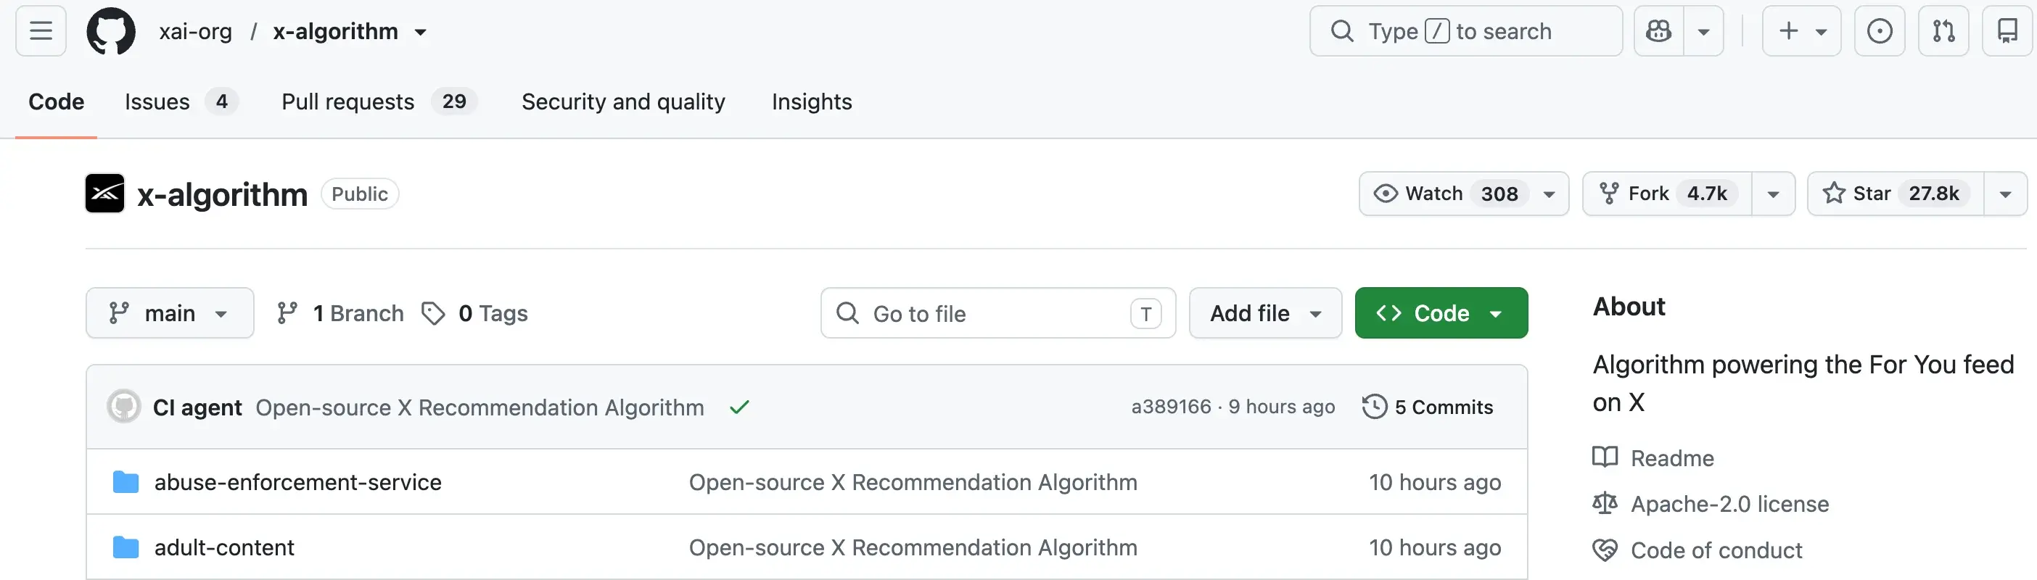
Task: Open the issues circle icon in header
Action: pos(1879,32)
